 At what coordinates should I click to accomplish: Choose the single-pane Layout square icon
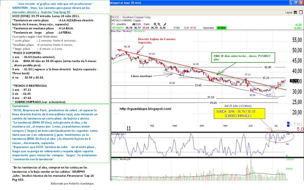(x=300, y=12)
